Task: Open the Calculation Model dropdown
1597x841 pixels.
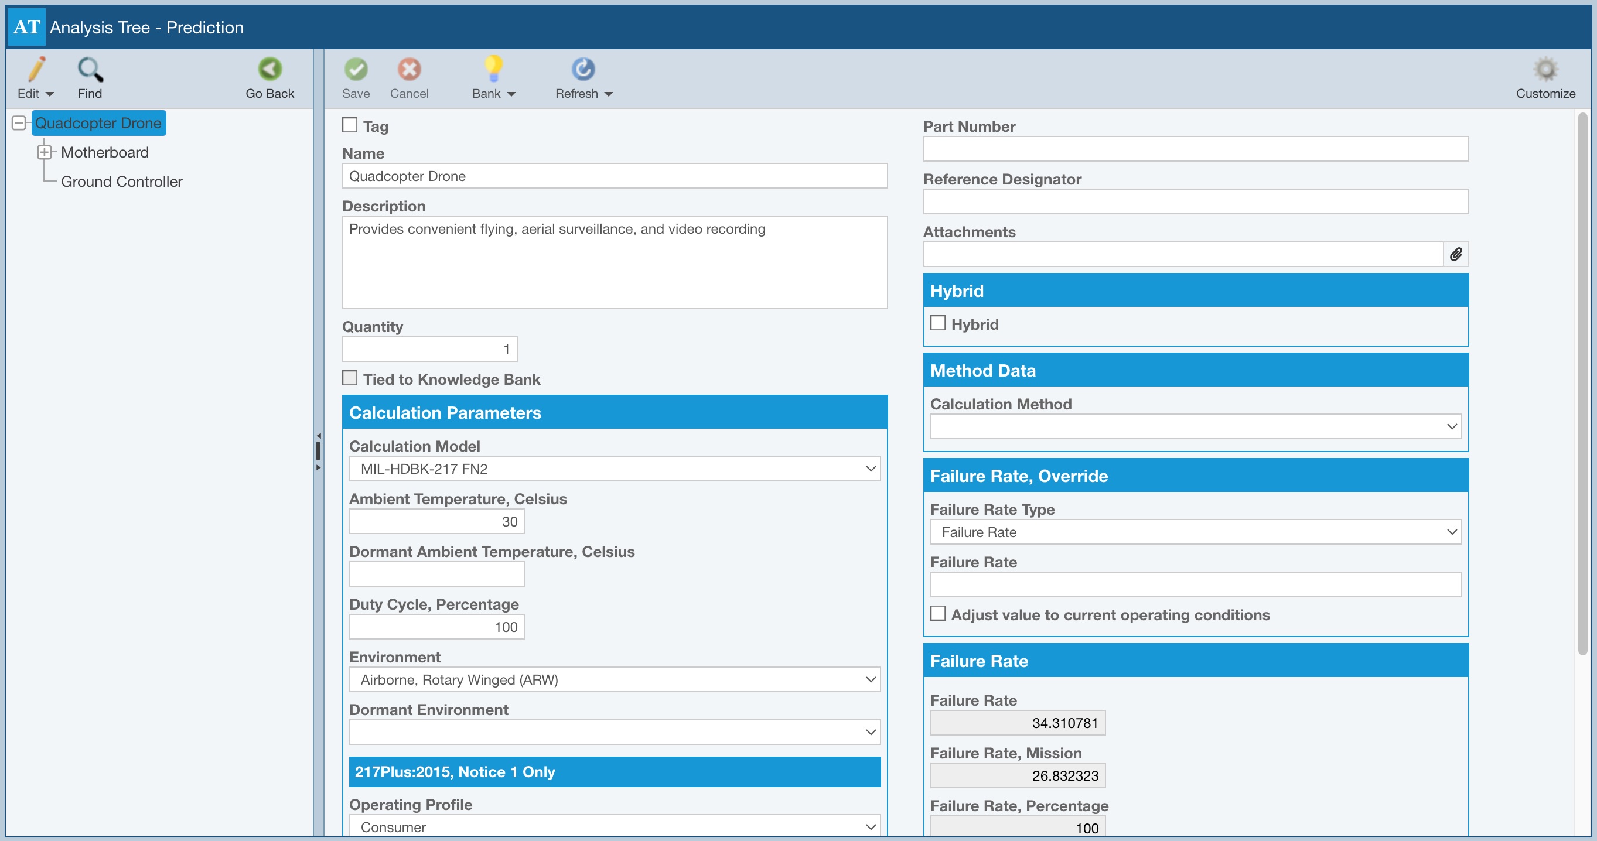Action: coord(615,469)
